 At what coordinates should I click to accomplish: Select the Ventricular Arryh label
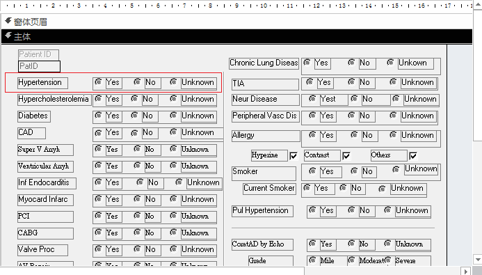click(45, 166)
